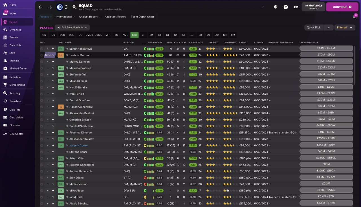Go to Medical Center
The image size is (361, 207).
17,68
